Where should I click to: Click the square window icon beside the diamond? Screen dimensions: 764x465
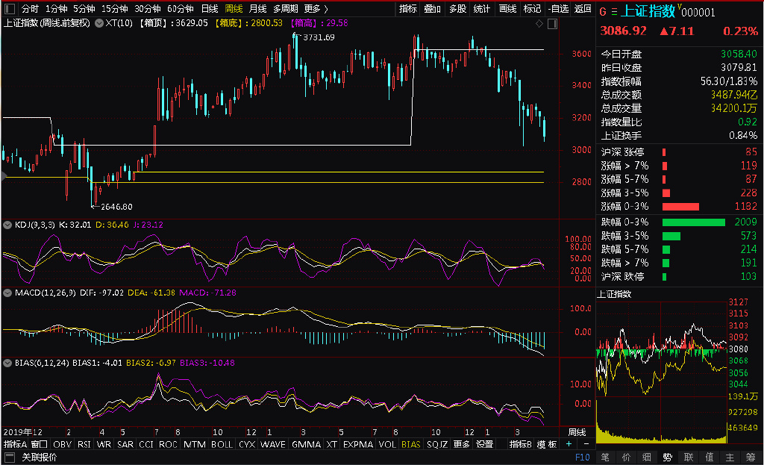(x=552, y=24)
